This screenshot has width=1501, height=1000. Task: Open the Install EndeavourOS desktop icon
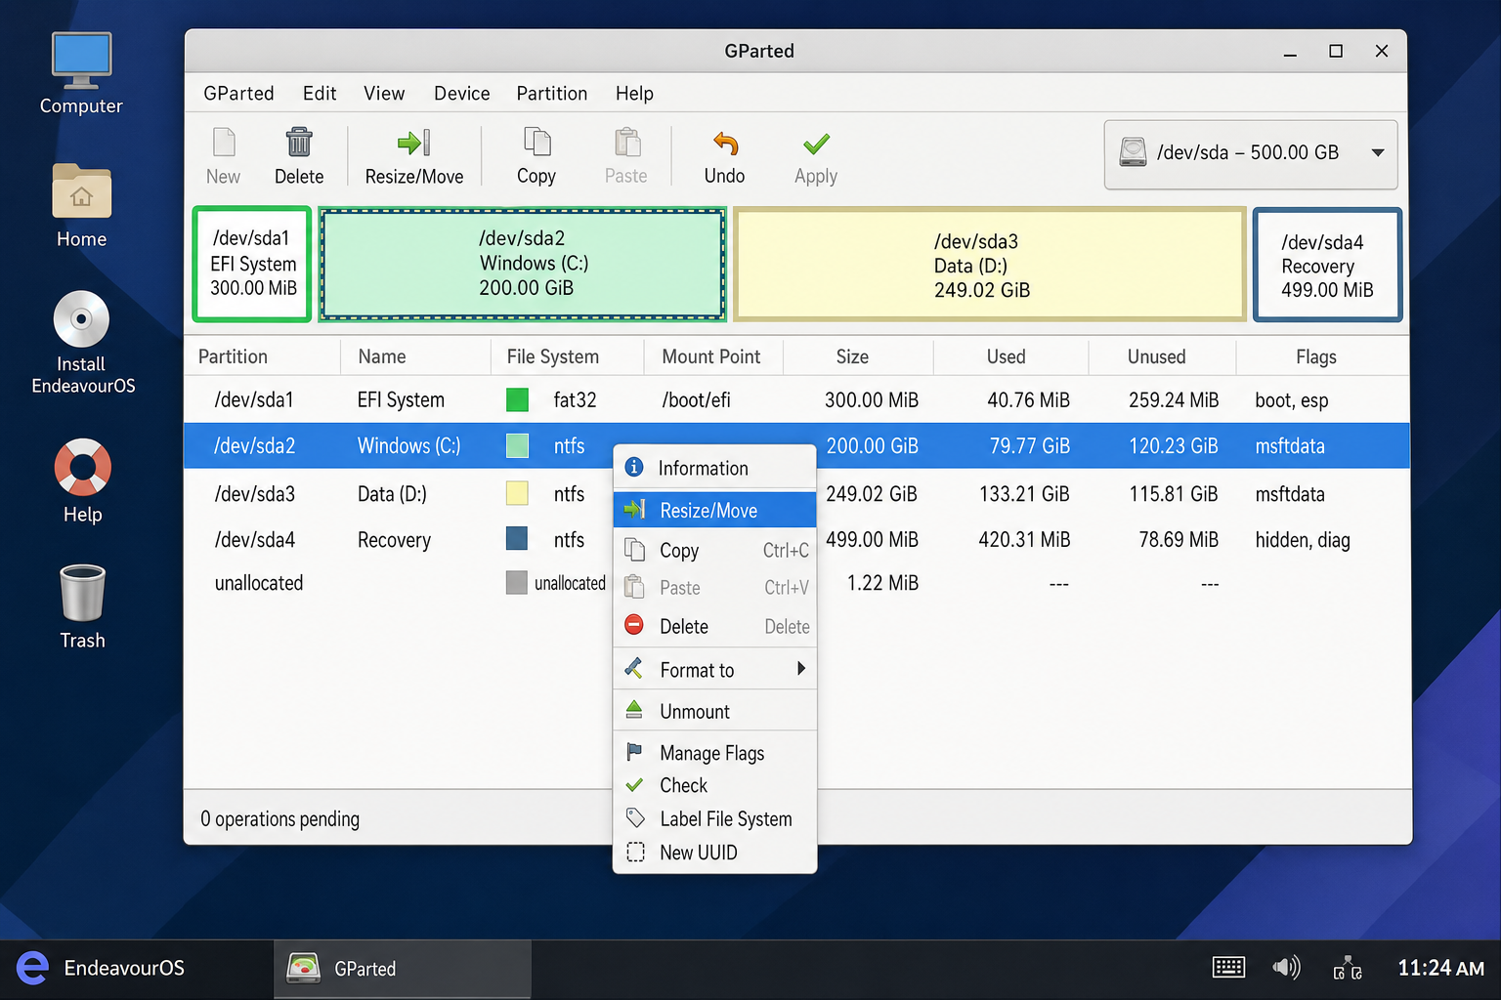pos(82,343)
